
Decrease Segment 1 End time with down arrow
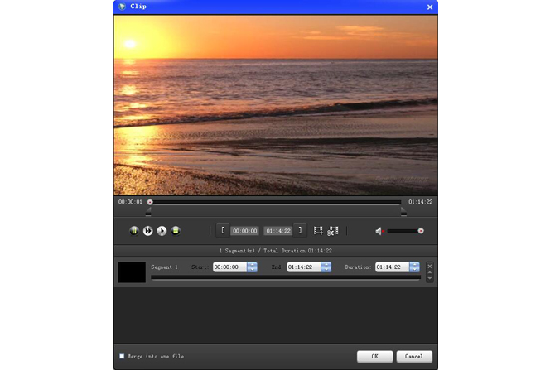[x=326, y=270]
